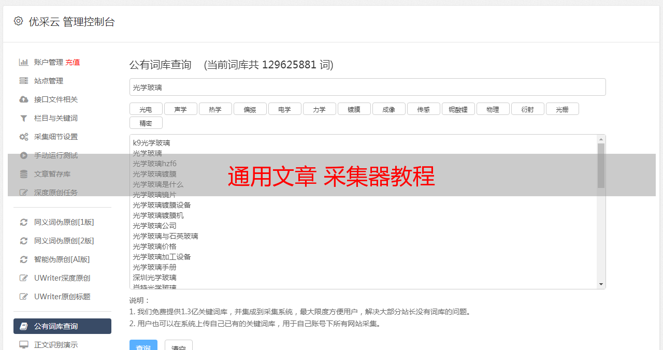
Task: Click the 铌酸锂 tag button
Action: pyautogui.click(x=458, y=109)
